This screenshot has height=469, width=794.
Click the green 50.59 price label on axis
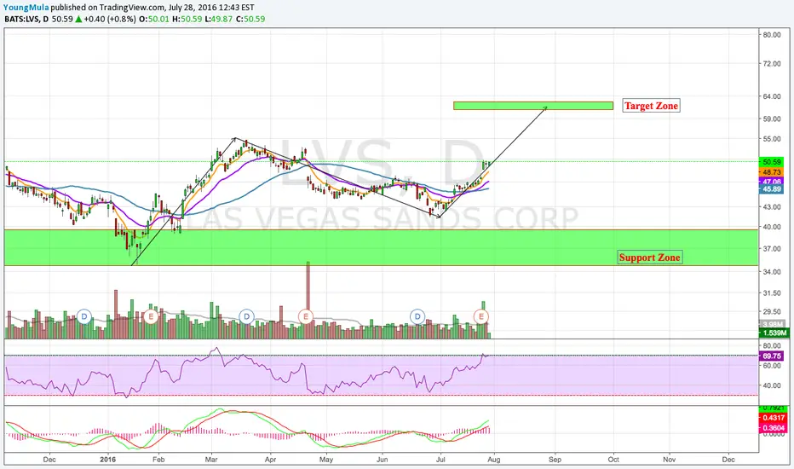[x=772, y=162]
